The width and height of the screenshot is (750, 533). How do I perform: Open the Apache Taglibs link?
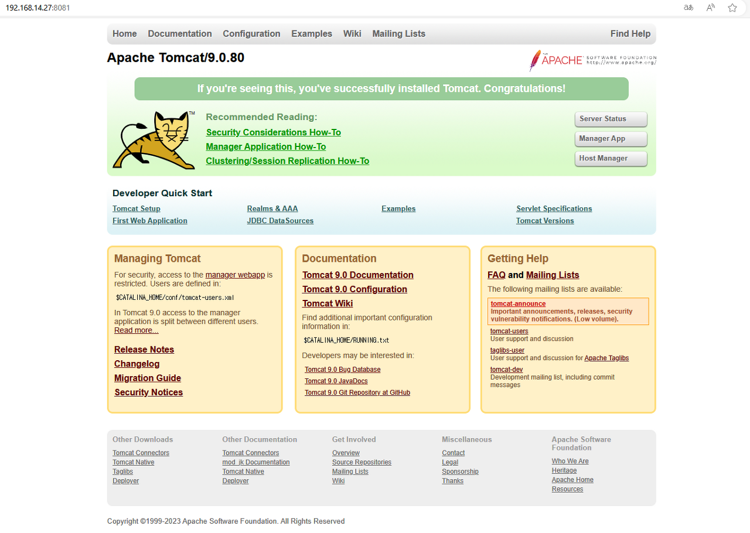[606, 358]
